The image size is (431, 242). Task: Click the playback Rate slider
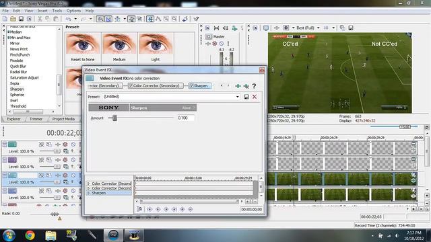(55, 214)
